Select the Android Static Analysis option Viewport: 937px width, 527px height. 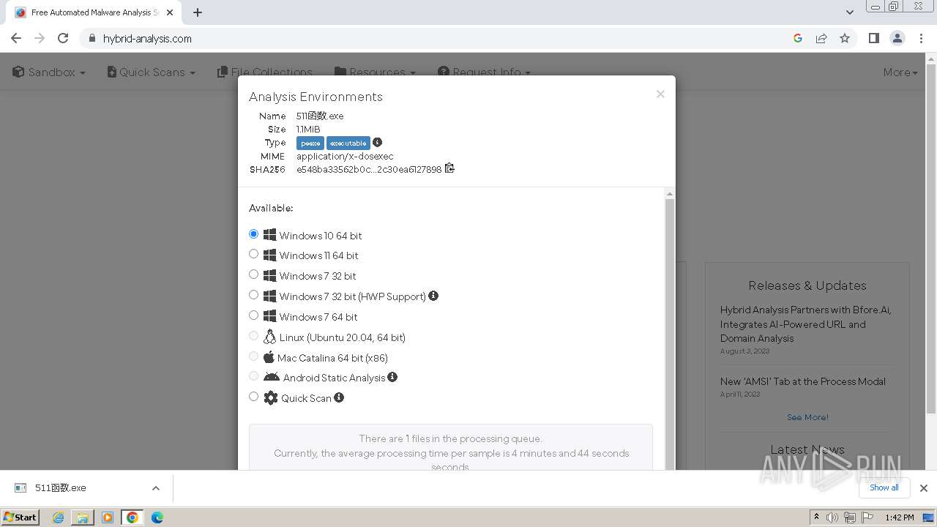point(254,376)
